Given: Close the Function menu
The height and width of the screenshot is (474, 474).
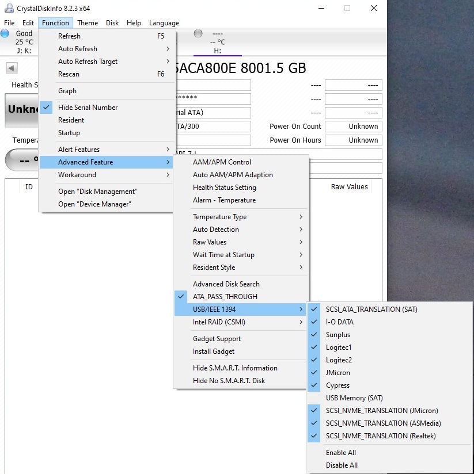Looking at the screenshot, I should click(55, 23).
